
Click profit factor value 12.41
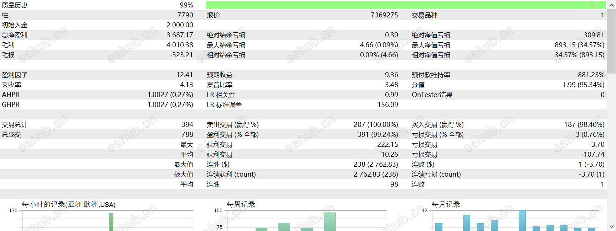(x=185, y=75)
